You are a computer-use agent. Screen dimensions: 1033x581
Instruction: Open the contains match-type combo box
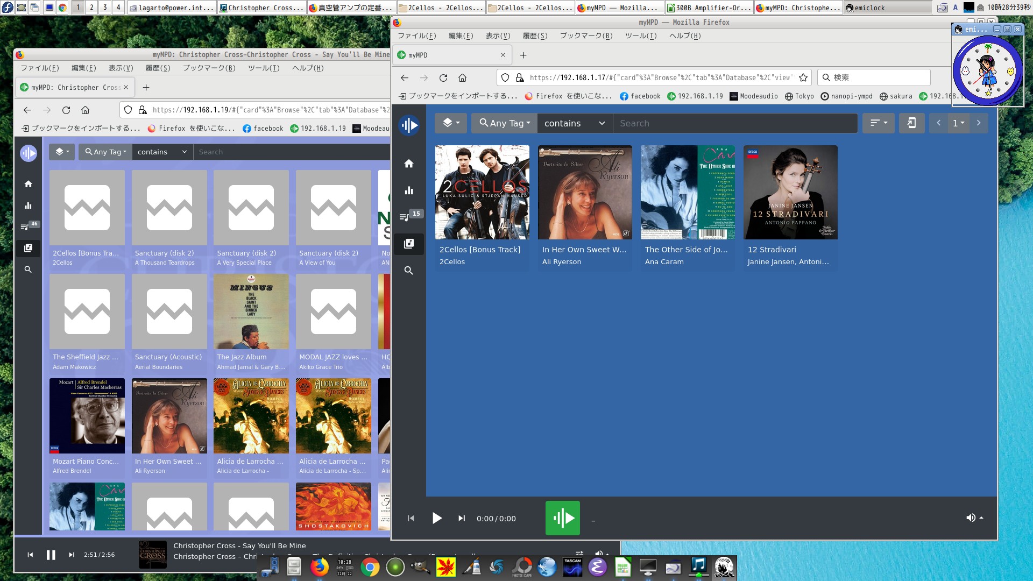click(x=574, y=123)
